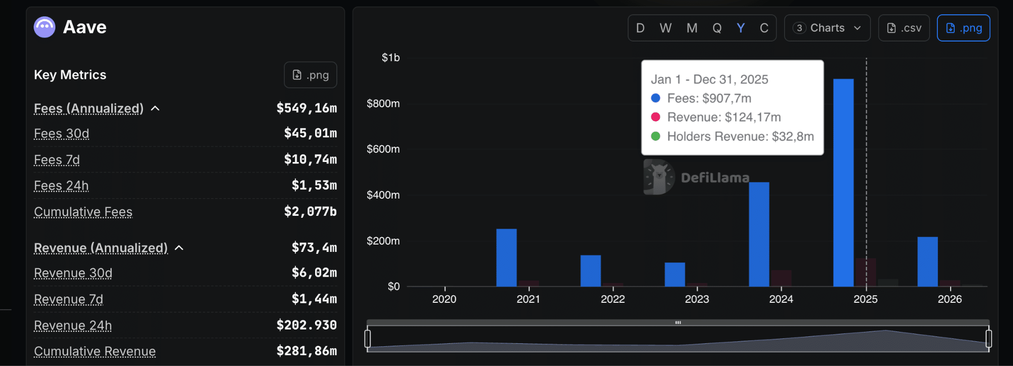Download the chart as .png image
This screenshot has height=366, width=1013.
[x=963, y=28]
